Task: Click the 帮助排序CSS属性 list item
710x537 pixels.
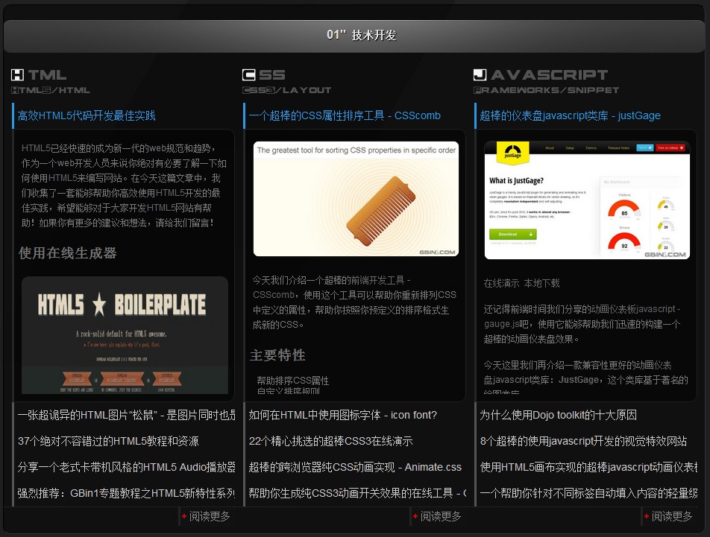Action: point(293,381)
